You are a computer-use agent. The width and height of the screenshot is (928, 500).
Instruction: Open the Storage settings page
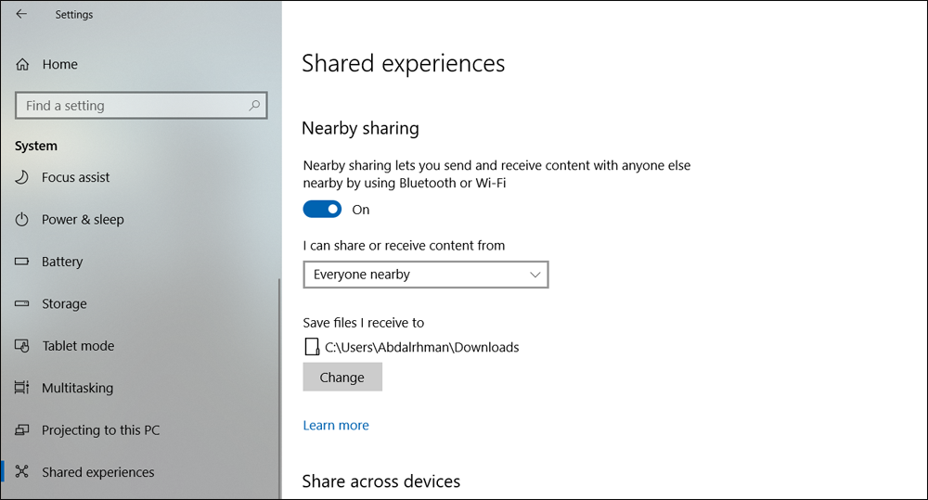pyautogui.click(x=64, y=304)
